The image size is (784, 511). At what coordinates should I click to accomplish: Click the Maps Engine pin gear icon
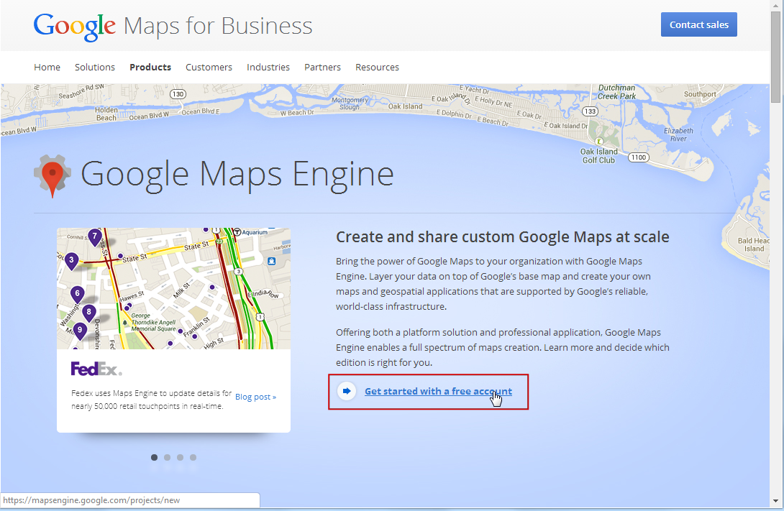pyautogui.click(x=52, y=175)
